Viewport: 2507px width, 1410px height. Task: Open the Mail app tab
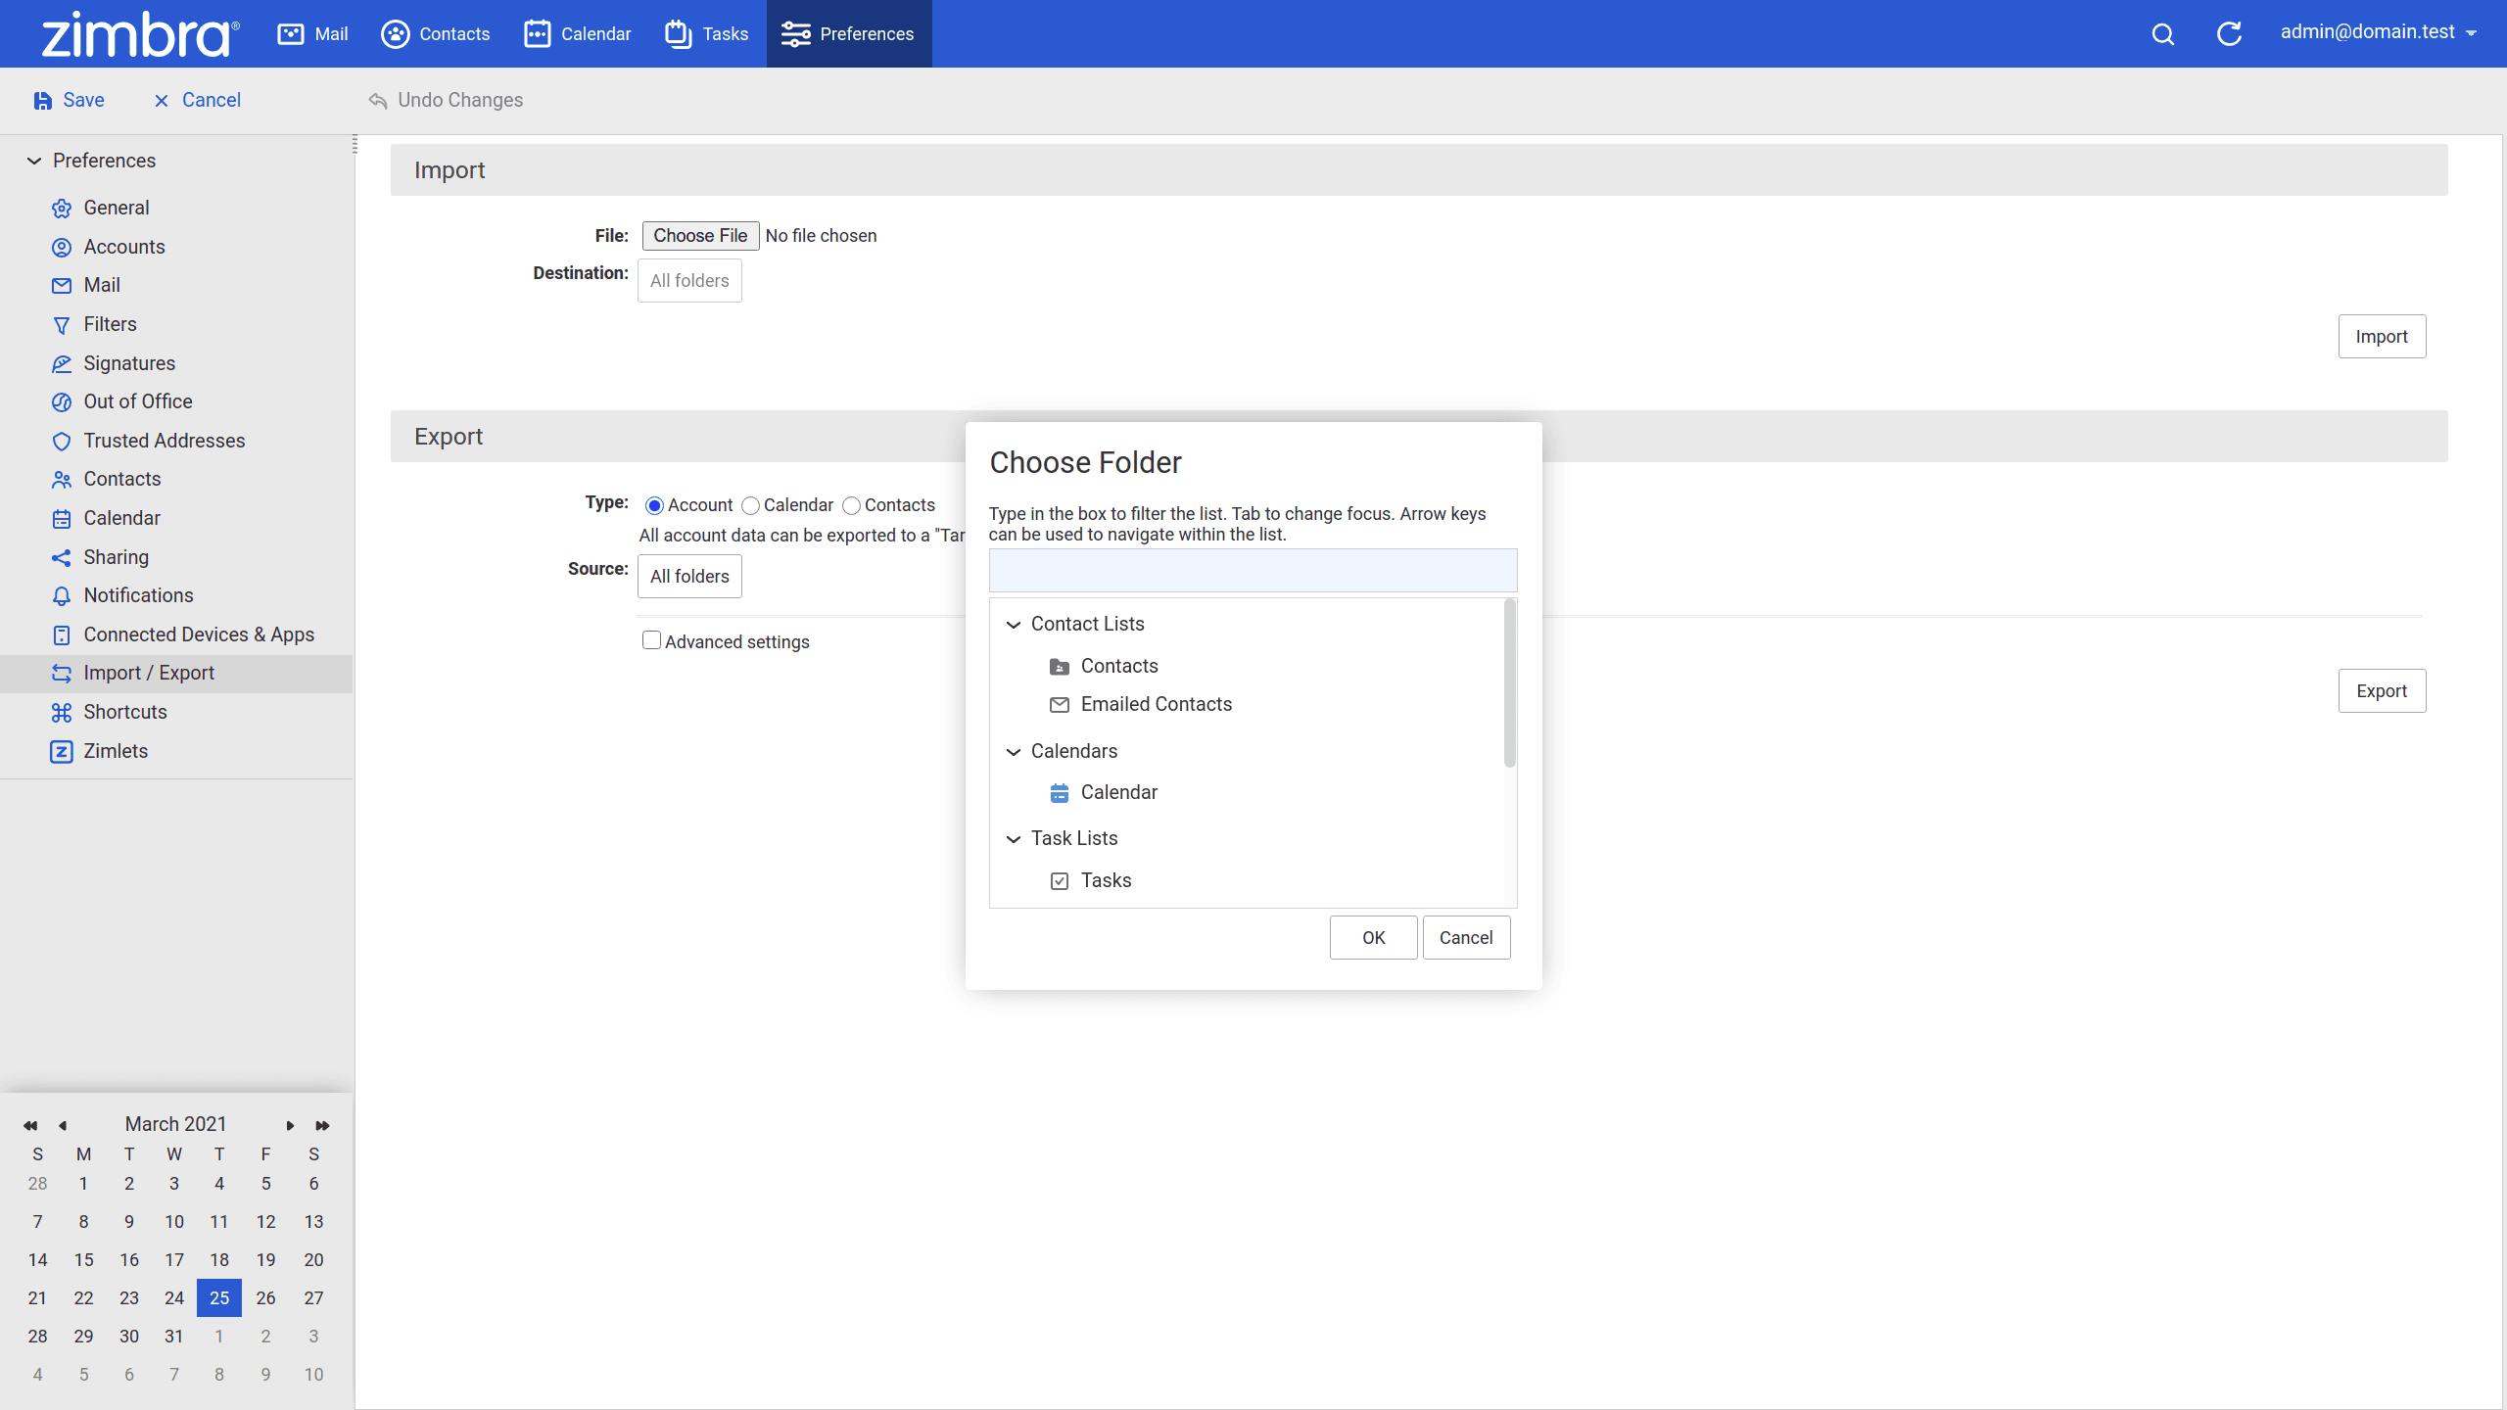coord(312,33)
